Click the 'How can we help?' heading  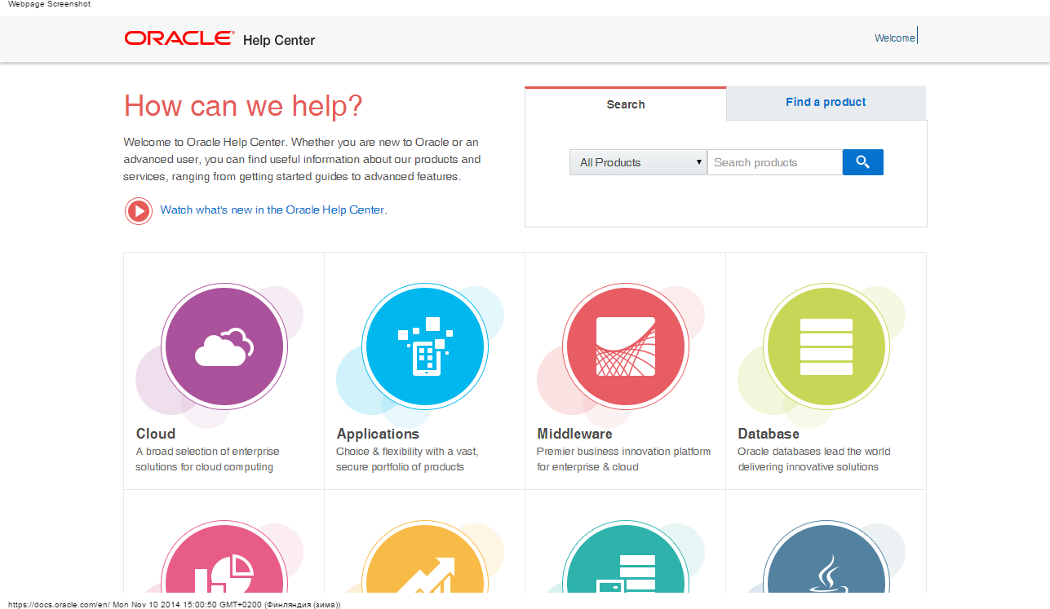click(243, 106)
